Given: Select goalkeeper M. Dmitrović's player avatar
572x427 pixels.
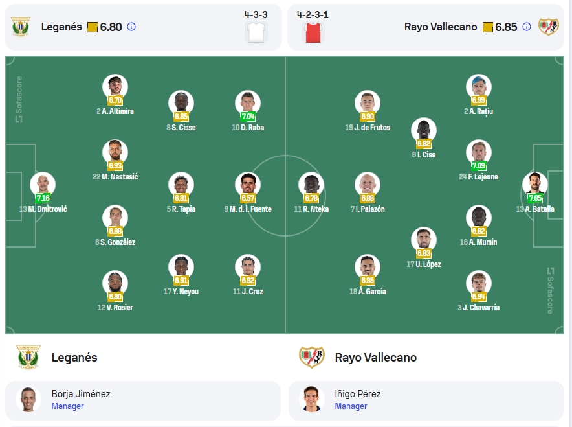Looking at the screenshot, I should click(43, 185).
